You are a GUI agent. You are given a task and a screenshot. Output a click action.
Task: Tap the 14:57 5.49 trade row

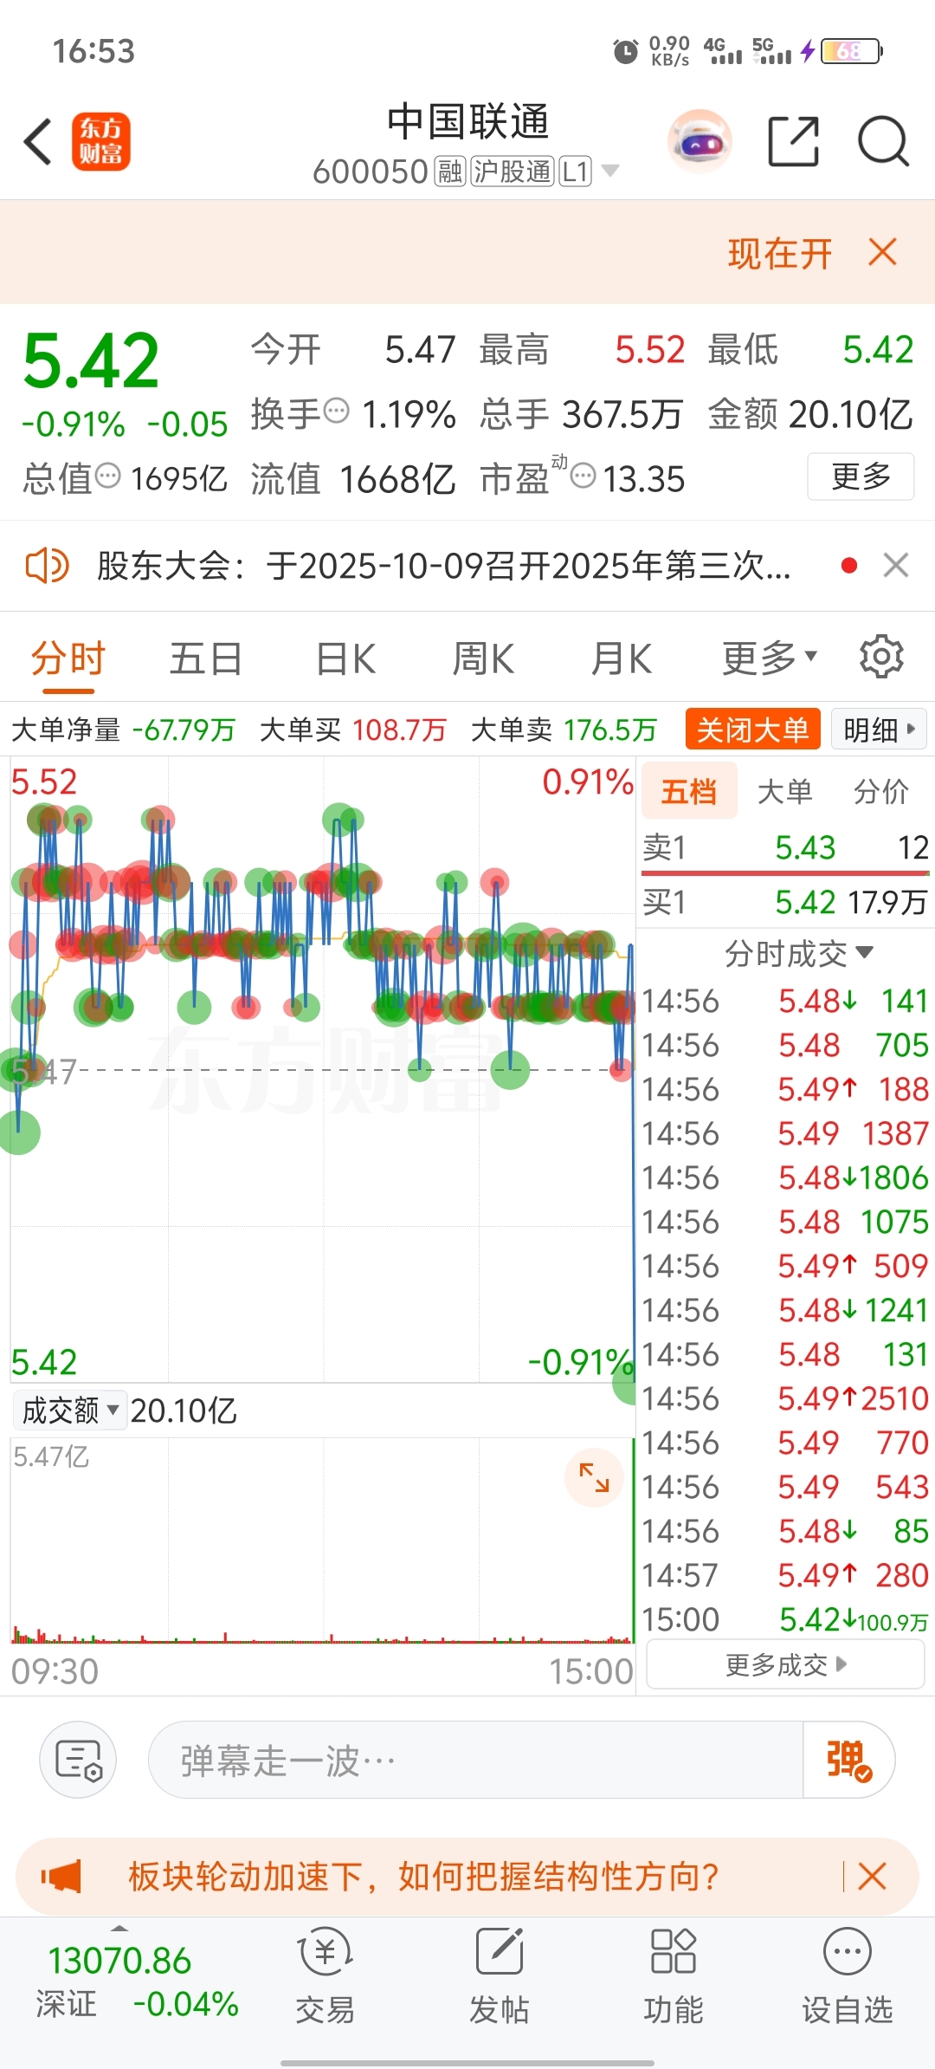(785, 1575)
